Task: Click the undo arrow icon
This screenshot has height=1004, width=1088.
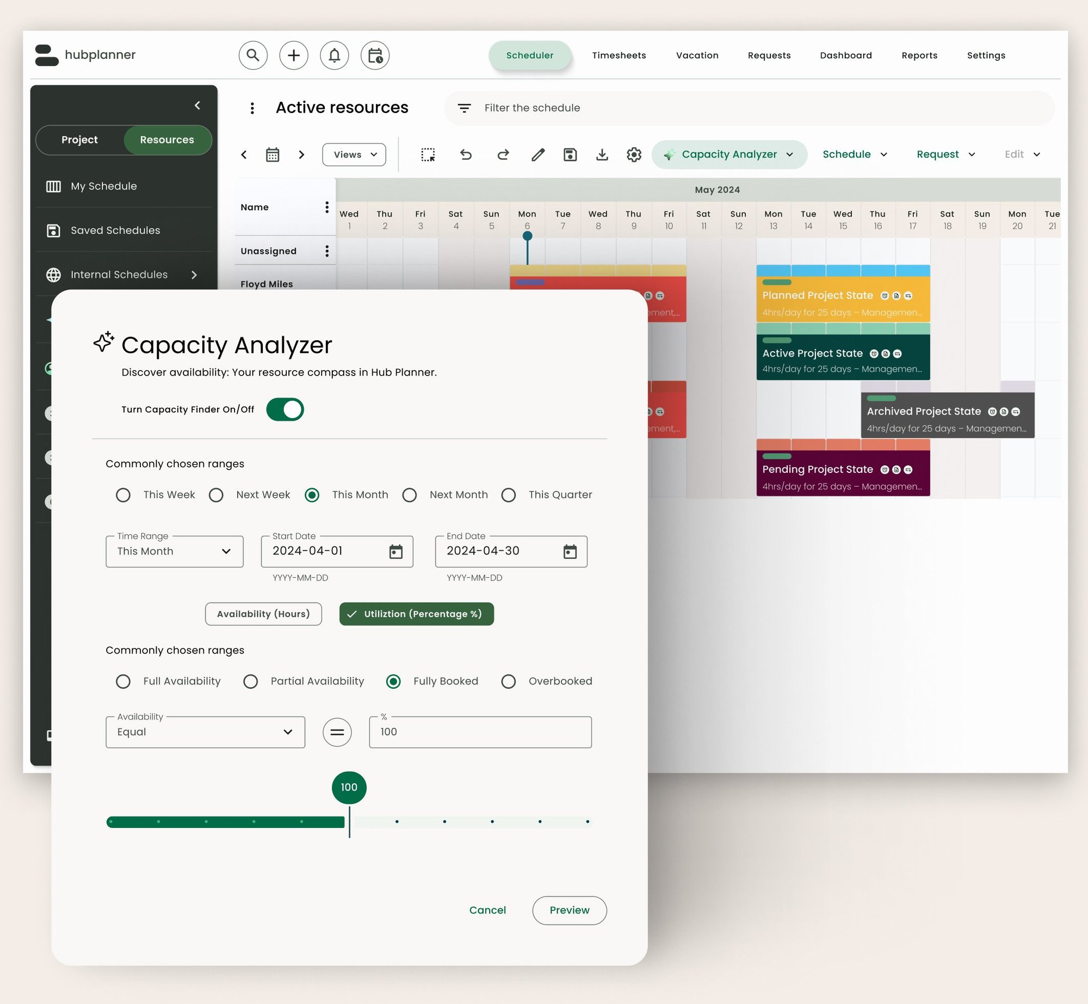Action: click(x=466, y=154)
